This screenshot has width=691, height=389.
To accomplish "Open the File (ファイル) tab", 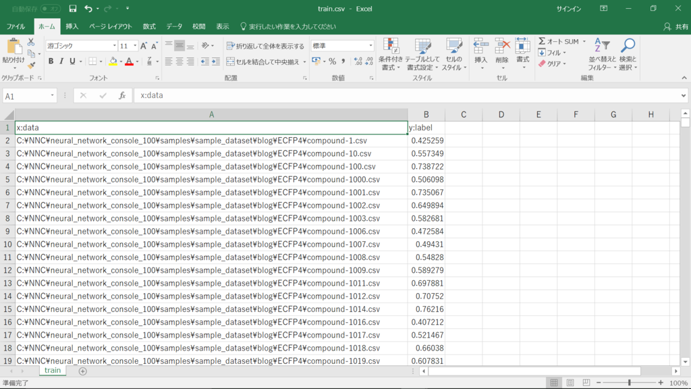I will (x=16, y=26).
